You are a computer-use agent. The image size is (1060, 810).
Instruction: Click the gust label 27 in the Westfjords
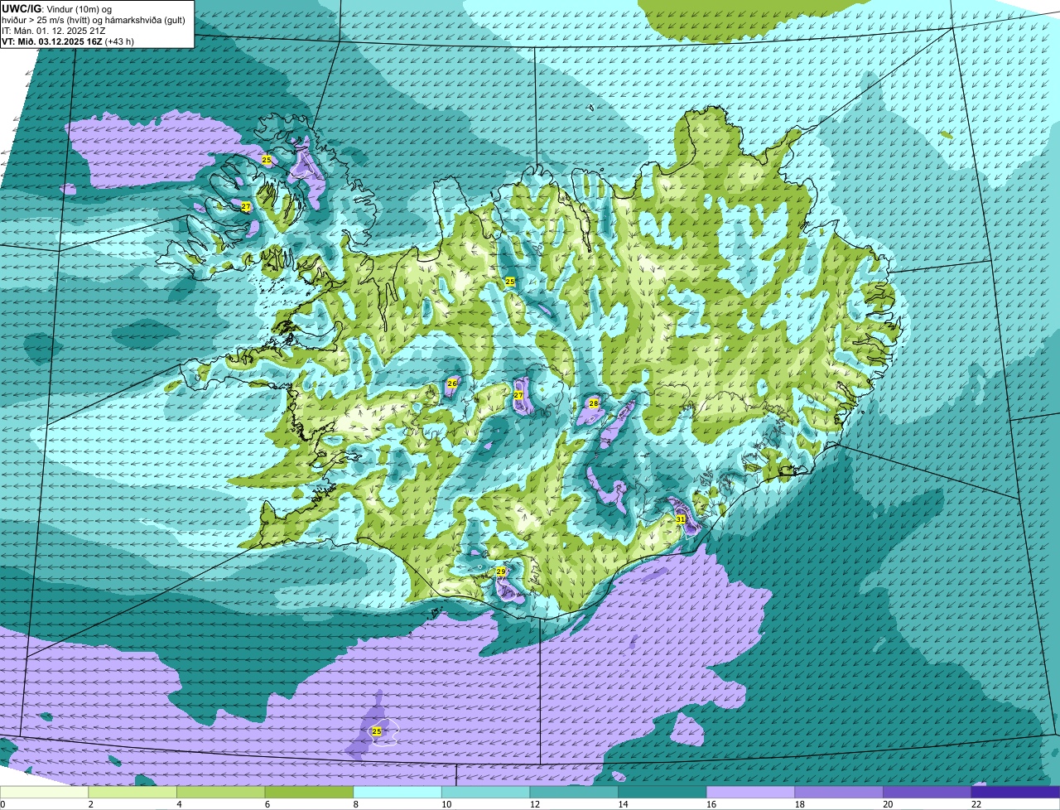click(x=246, y=206)
